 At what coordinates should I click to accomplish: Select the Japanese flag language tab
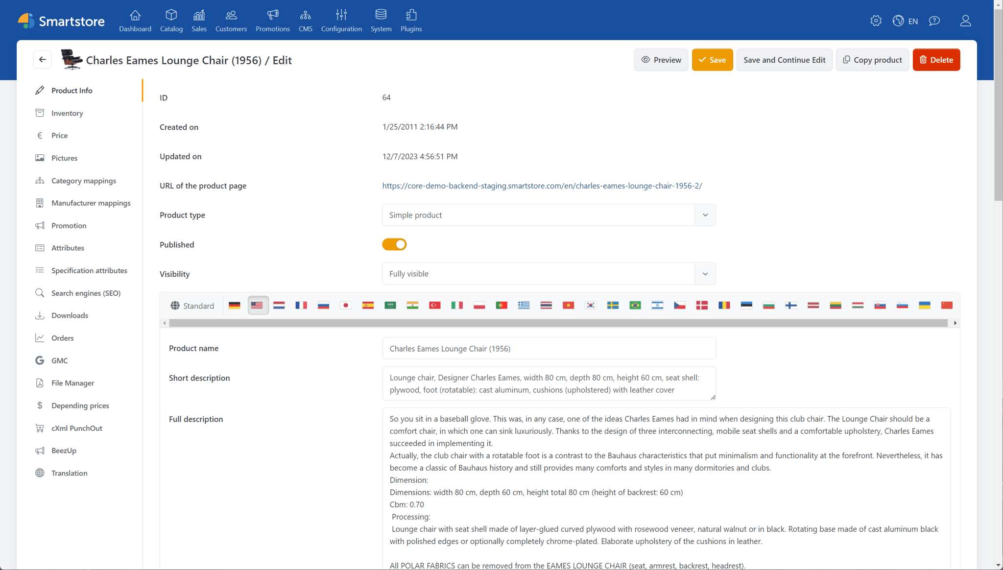click(346, 306)
